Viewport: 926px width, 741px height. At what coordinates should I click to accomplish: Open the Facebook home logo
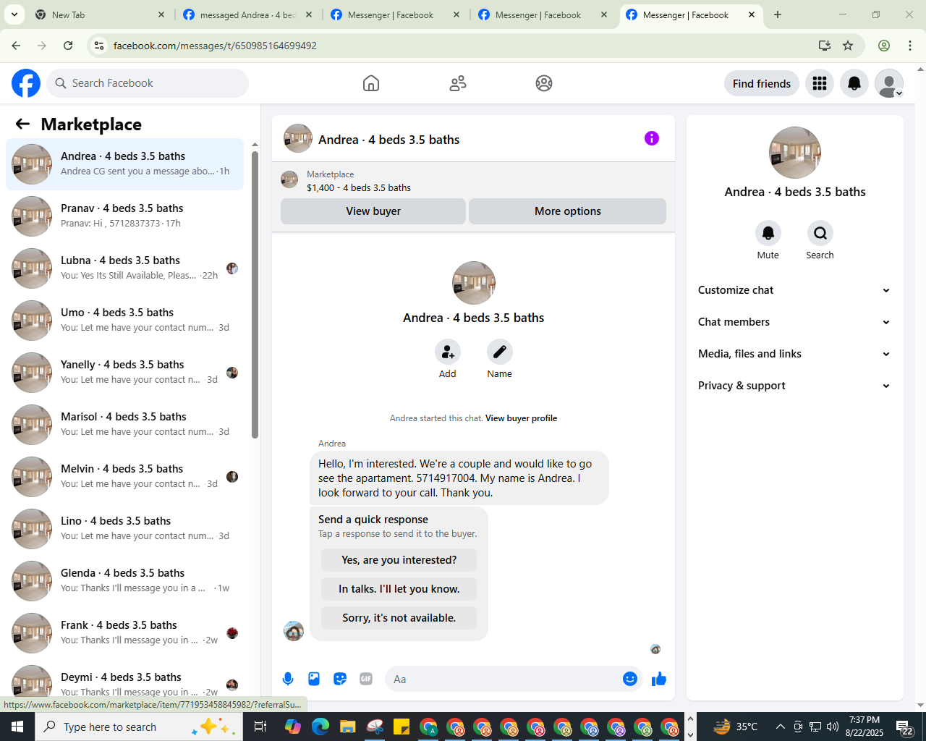pyautogui.click(x=26, y=83)
